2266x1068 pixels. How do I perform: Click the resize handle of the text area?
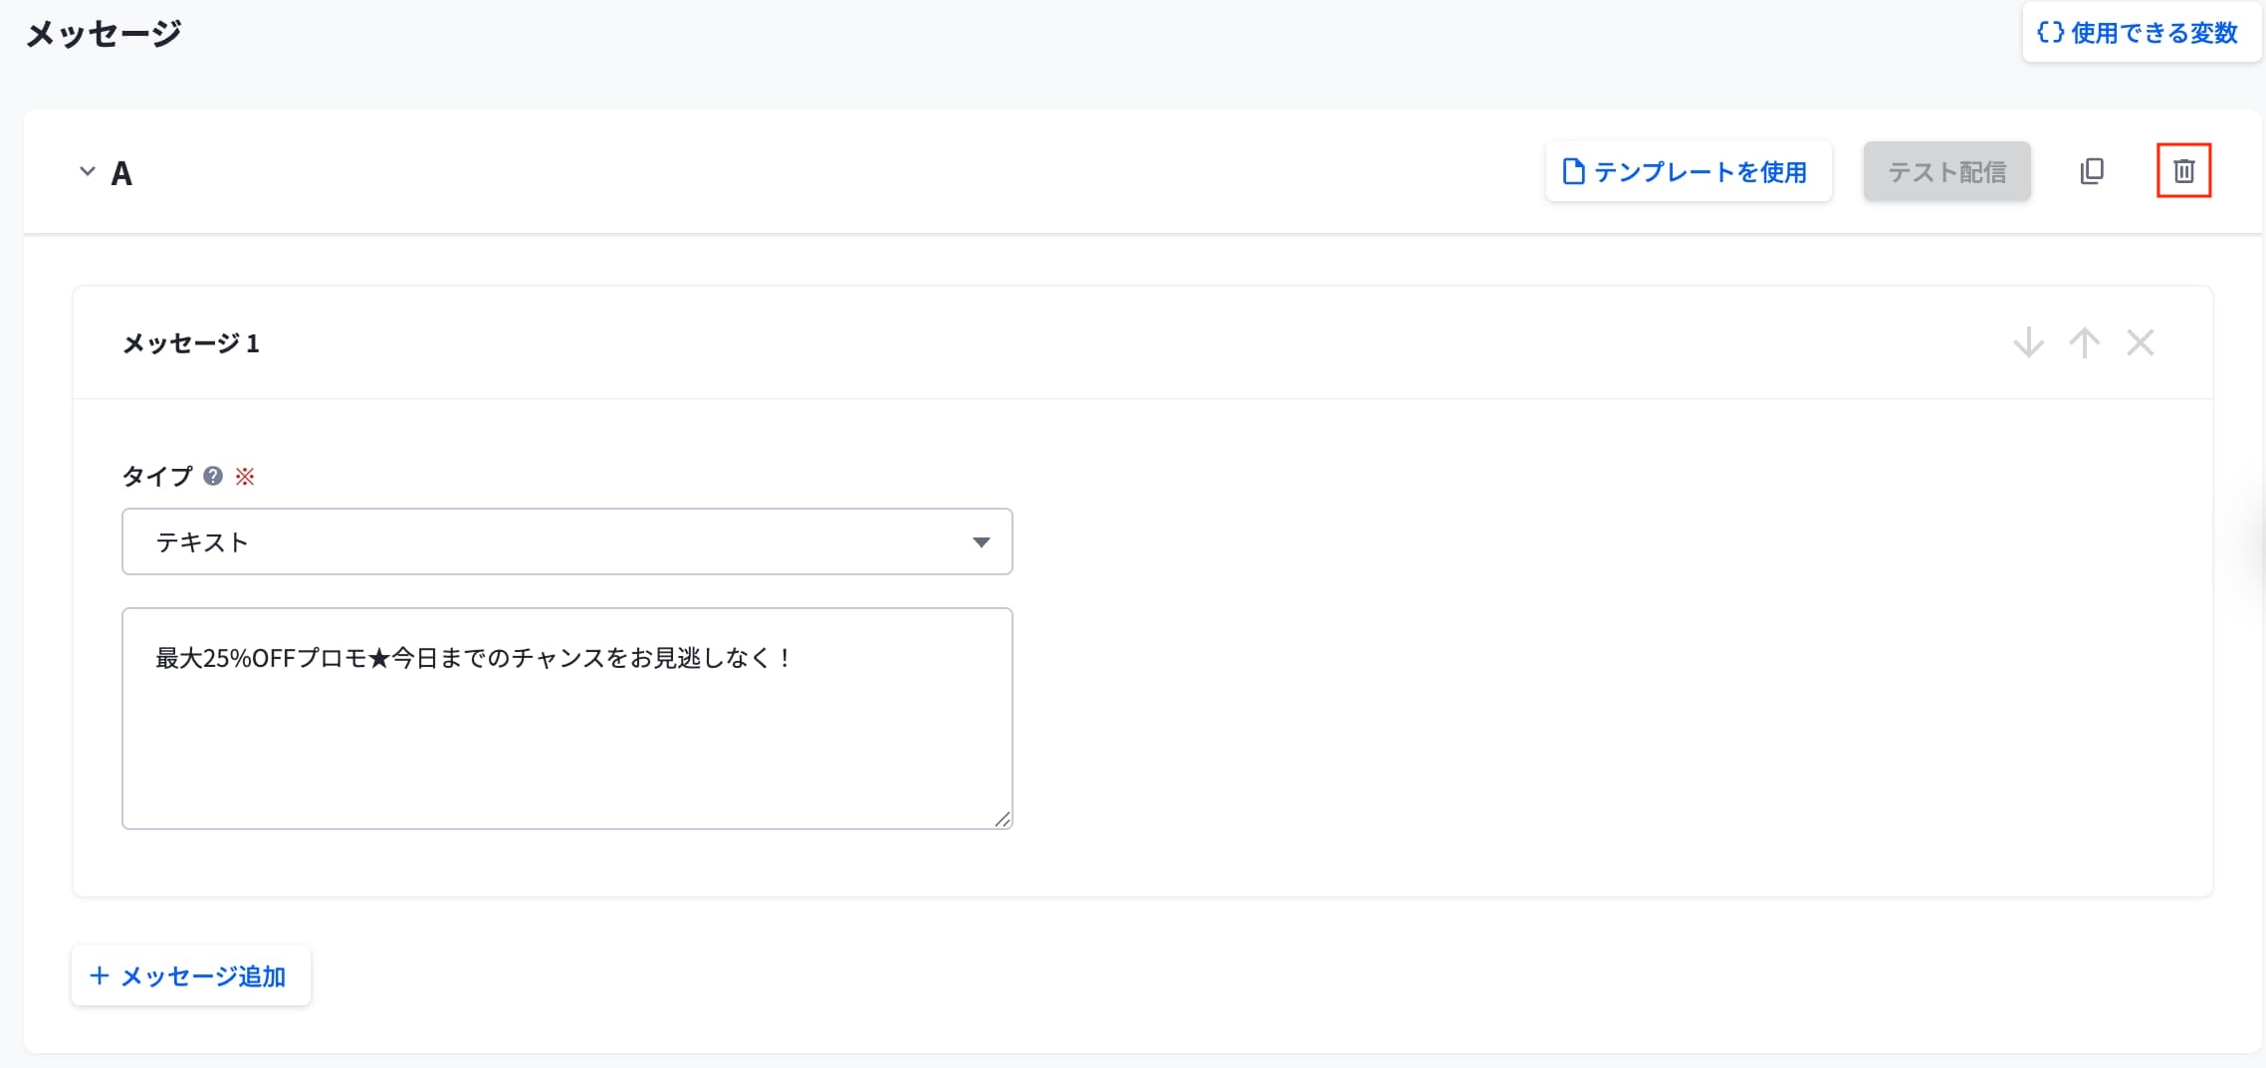pyautogui.click(x=1002, y=819)
